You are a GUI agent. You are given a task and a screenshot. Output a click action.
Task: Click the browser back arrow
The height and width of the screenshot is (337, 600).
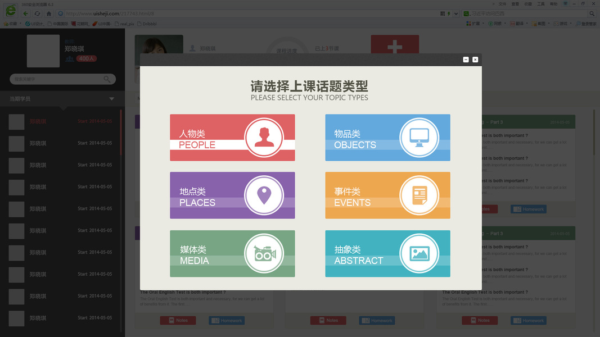coord(25,13)
